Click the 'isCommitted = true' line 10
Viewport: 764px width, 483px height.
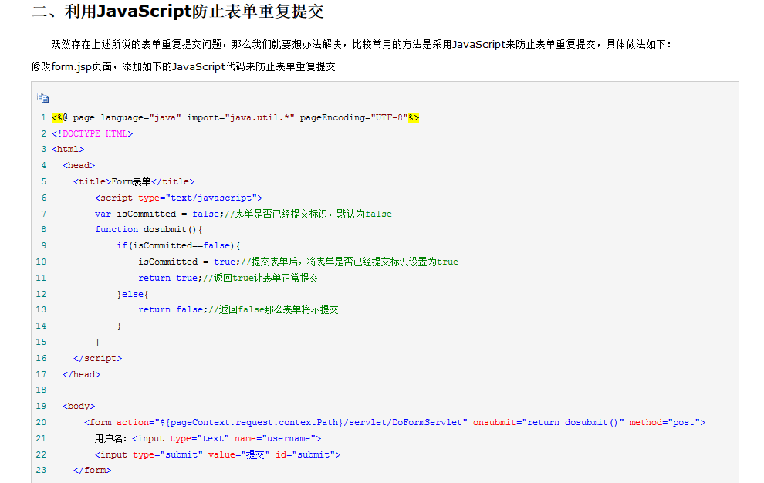[298, 262]
